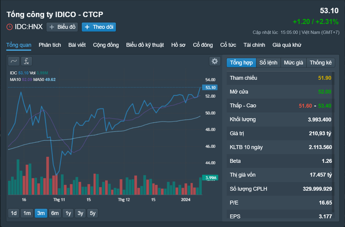Viewport: 345px width, 227px height.
Task: Click the Khối lượng value 3.993.400
Action: (319, 120)
